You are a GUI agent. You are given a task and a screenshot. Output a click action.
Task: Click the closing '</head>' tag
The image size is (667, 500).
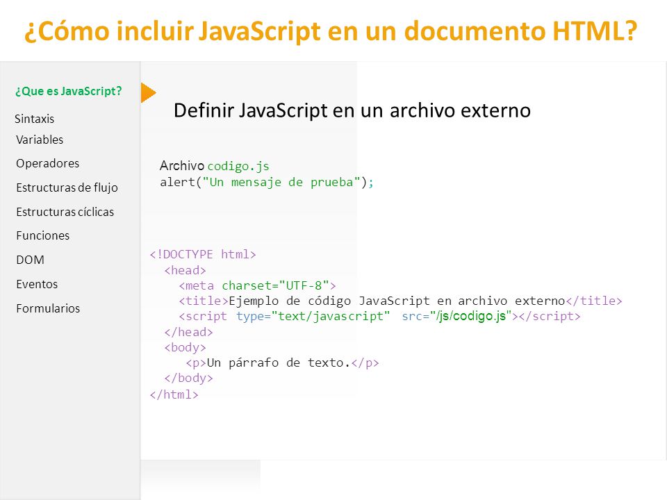(188, 332)
